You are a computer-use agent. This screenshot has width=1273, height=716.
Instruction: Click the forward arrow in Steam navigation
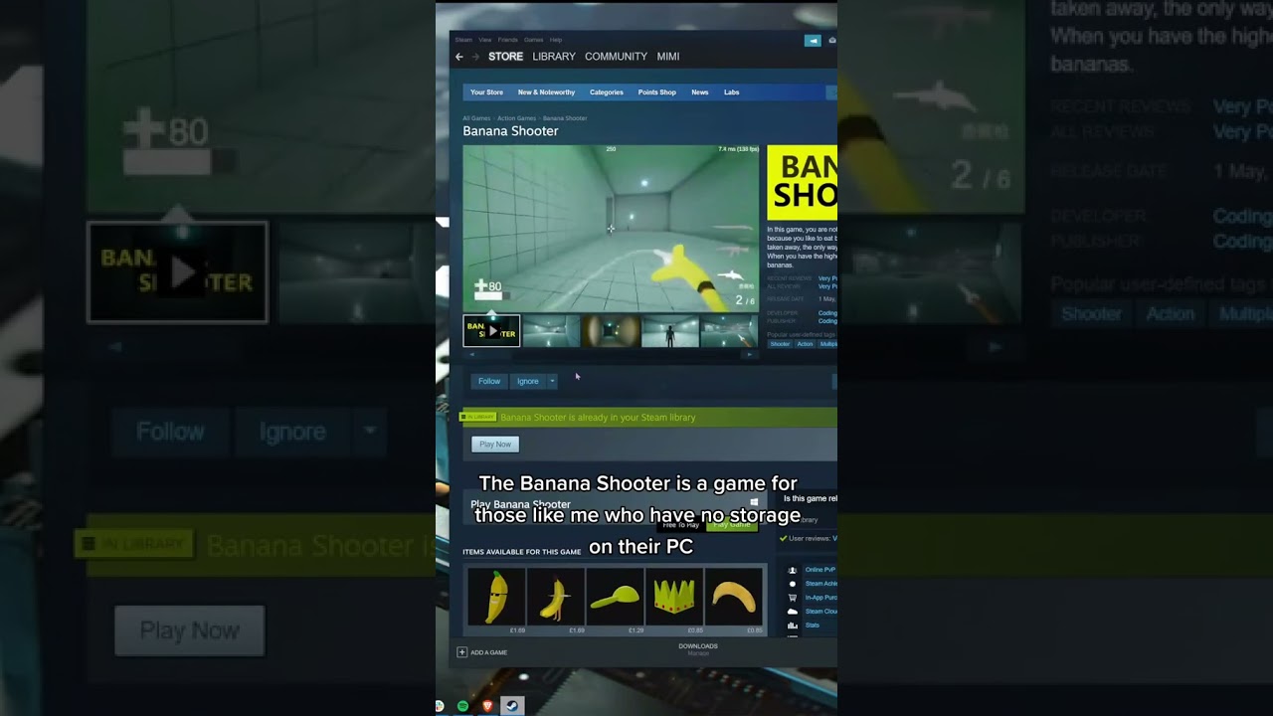[475, 57]
